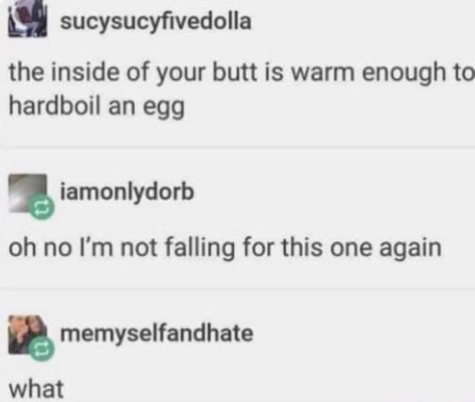Click green reblog badge beside iamonlydorb
This screenshot has width=475, height=402.
42,207
